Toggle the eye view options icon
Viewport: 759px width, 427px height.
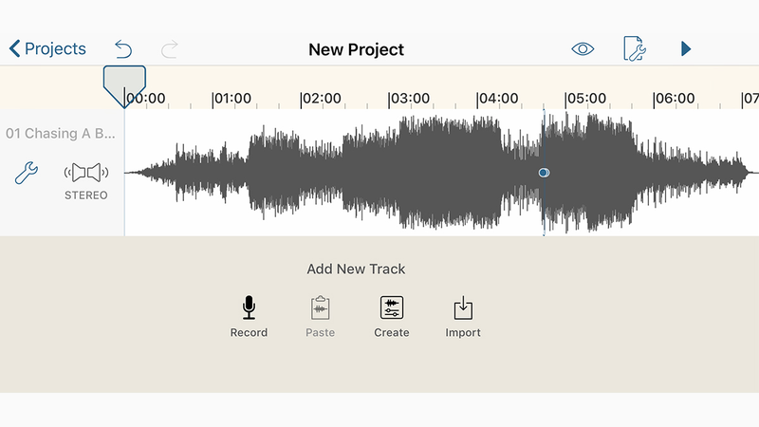pyautogui.click(x=583, y=49)
